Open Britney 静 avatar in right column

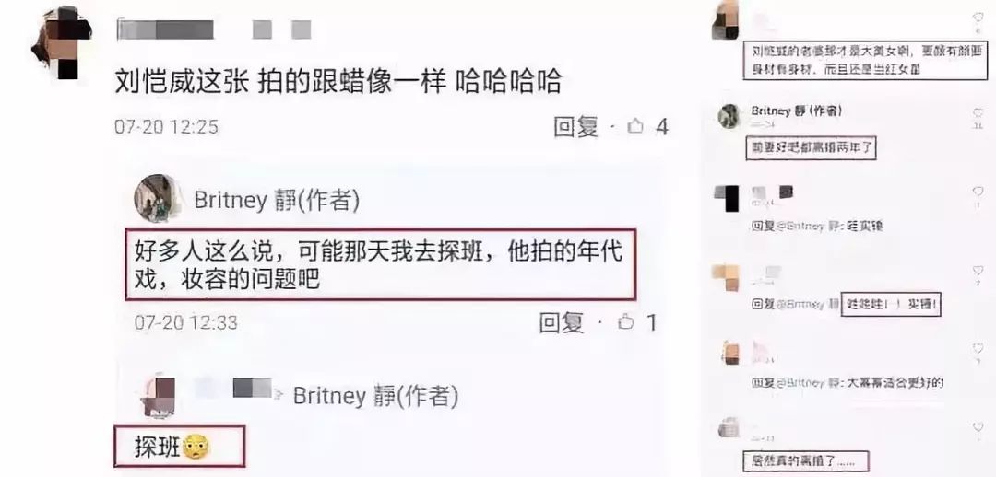729,116
